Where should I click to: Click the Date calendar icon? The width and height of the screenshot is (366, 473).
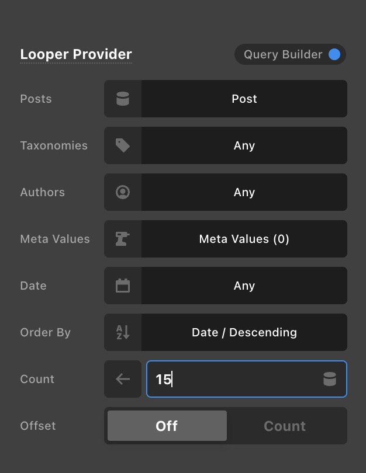123,286
